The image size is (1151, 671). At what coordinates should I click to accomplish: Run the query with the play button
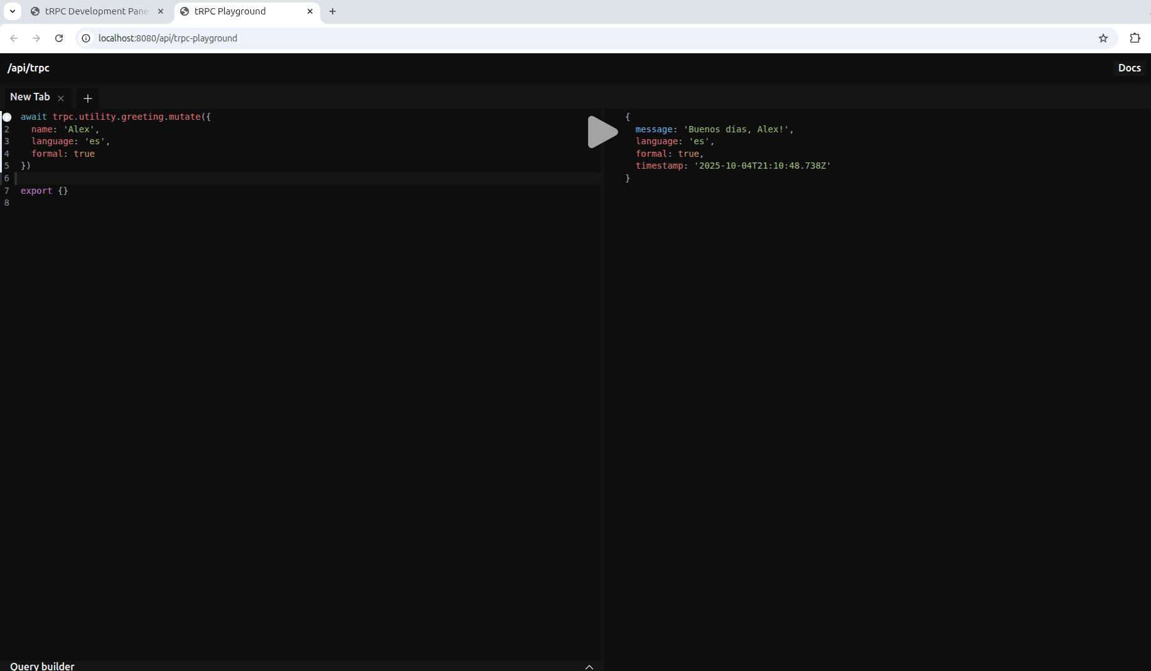point(602,132)
